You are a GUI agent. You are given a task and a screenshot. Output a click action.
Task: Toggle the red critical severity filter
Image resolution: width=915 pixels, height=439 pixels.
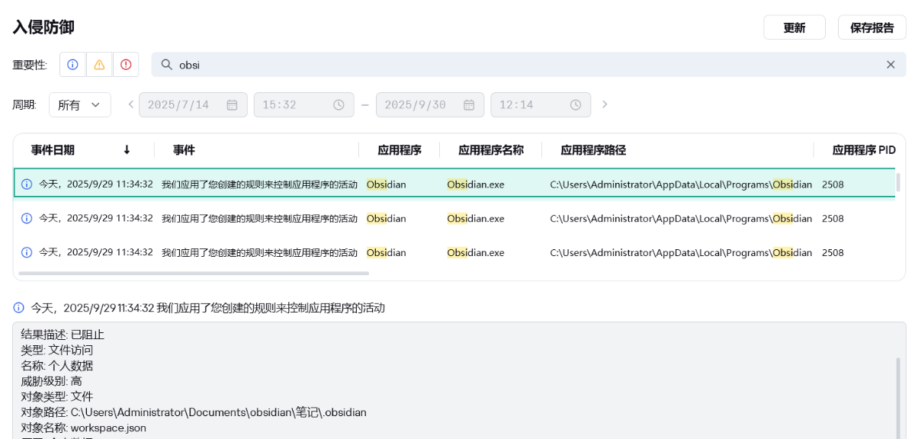click(126, 65)
